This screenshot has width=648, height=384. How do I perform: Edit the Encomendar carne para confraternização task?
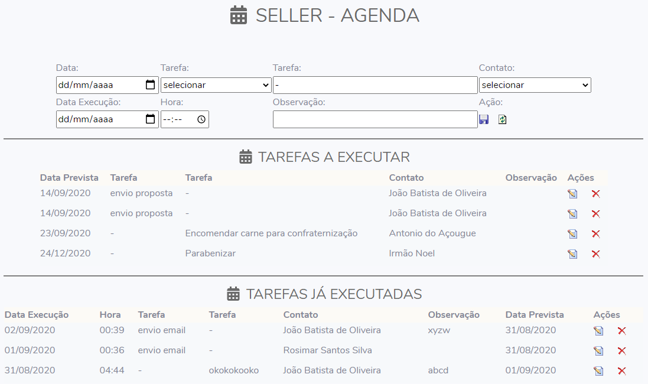[572, 234]
